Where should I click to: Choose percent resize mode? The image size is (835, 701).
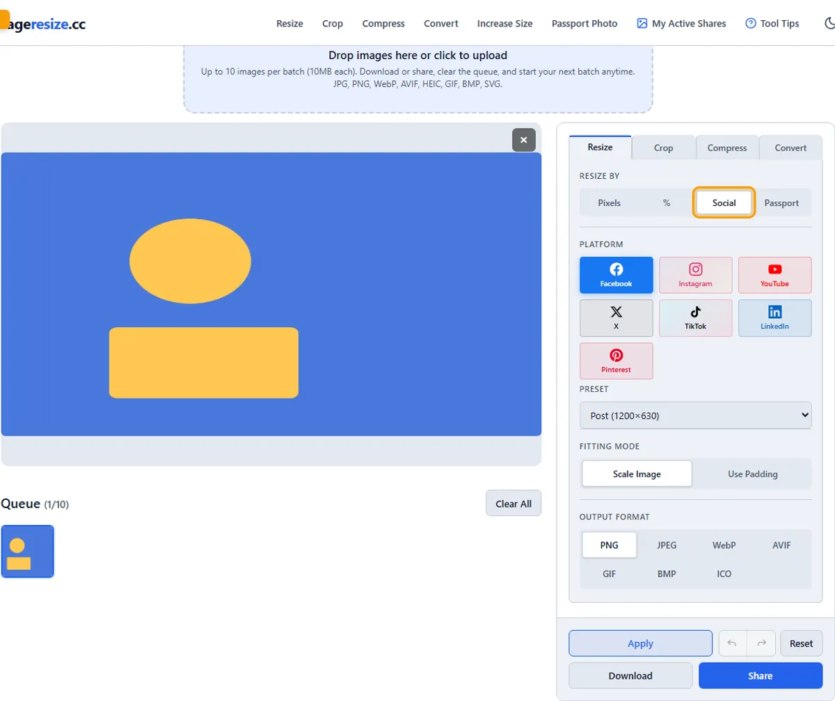pyautogui.click(x=666, y=203)
